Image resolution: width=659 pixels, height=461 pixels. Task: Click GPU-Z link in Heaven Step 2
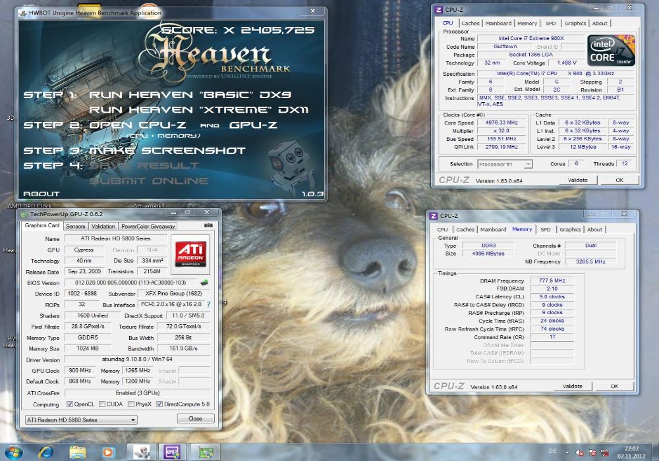point(253,125)
